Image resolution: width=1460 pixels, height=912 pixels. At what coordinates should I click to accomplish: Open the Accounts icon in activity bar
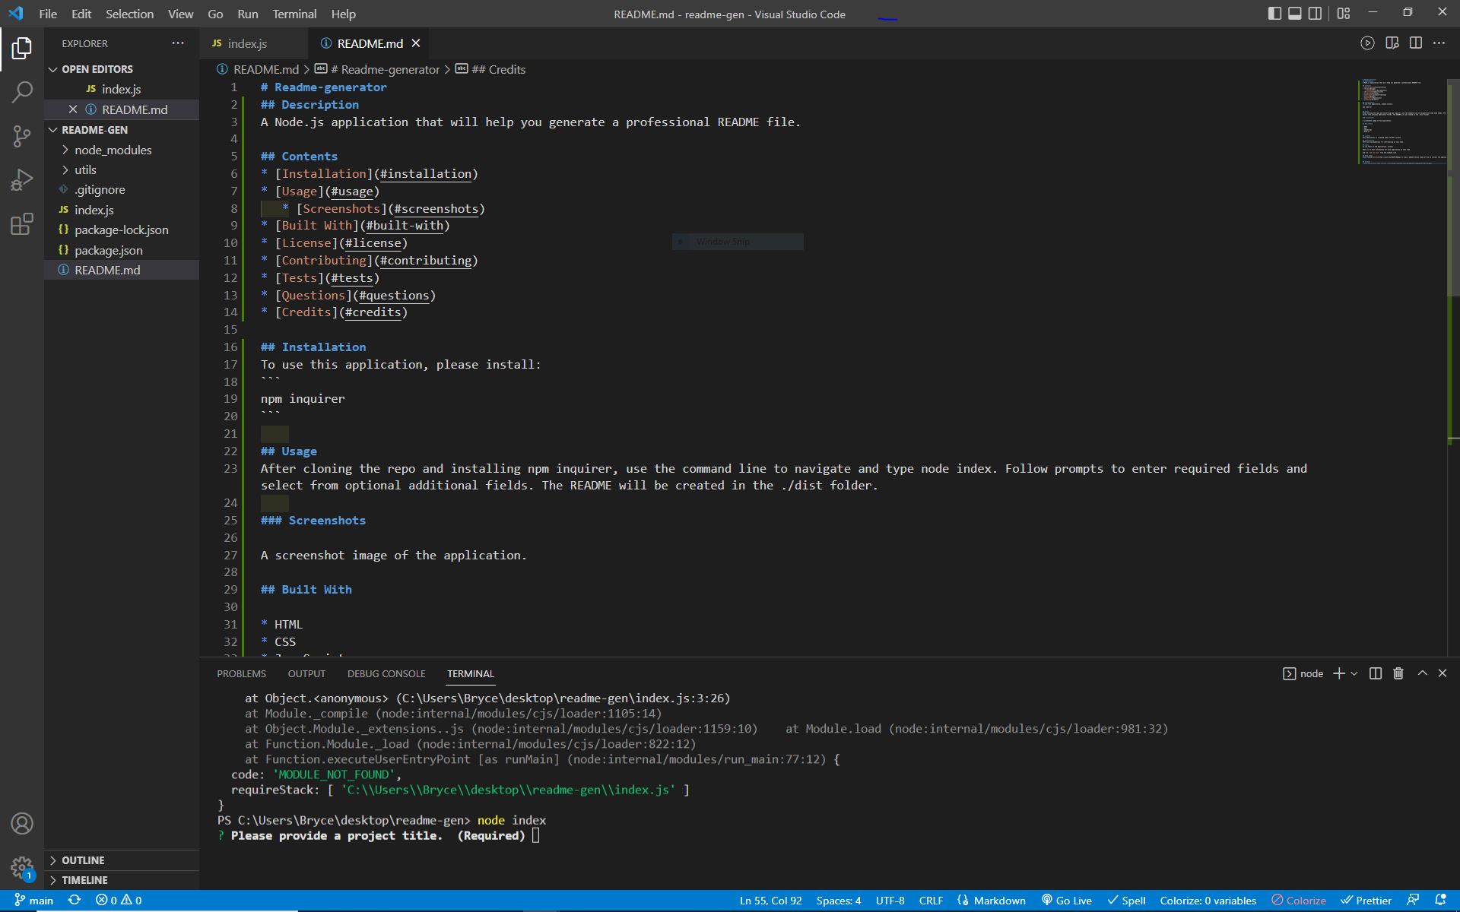[x=22, y=823]
